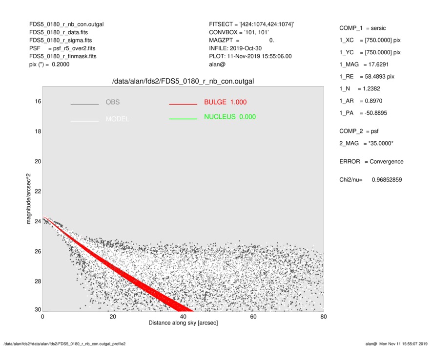Click the "2_MAG = *35.0000*" parameter
The width and height of the screenshot is (432, 346).
pyautogui.click(x=367, y=144)
